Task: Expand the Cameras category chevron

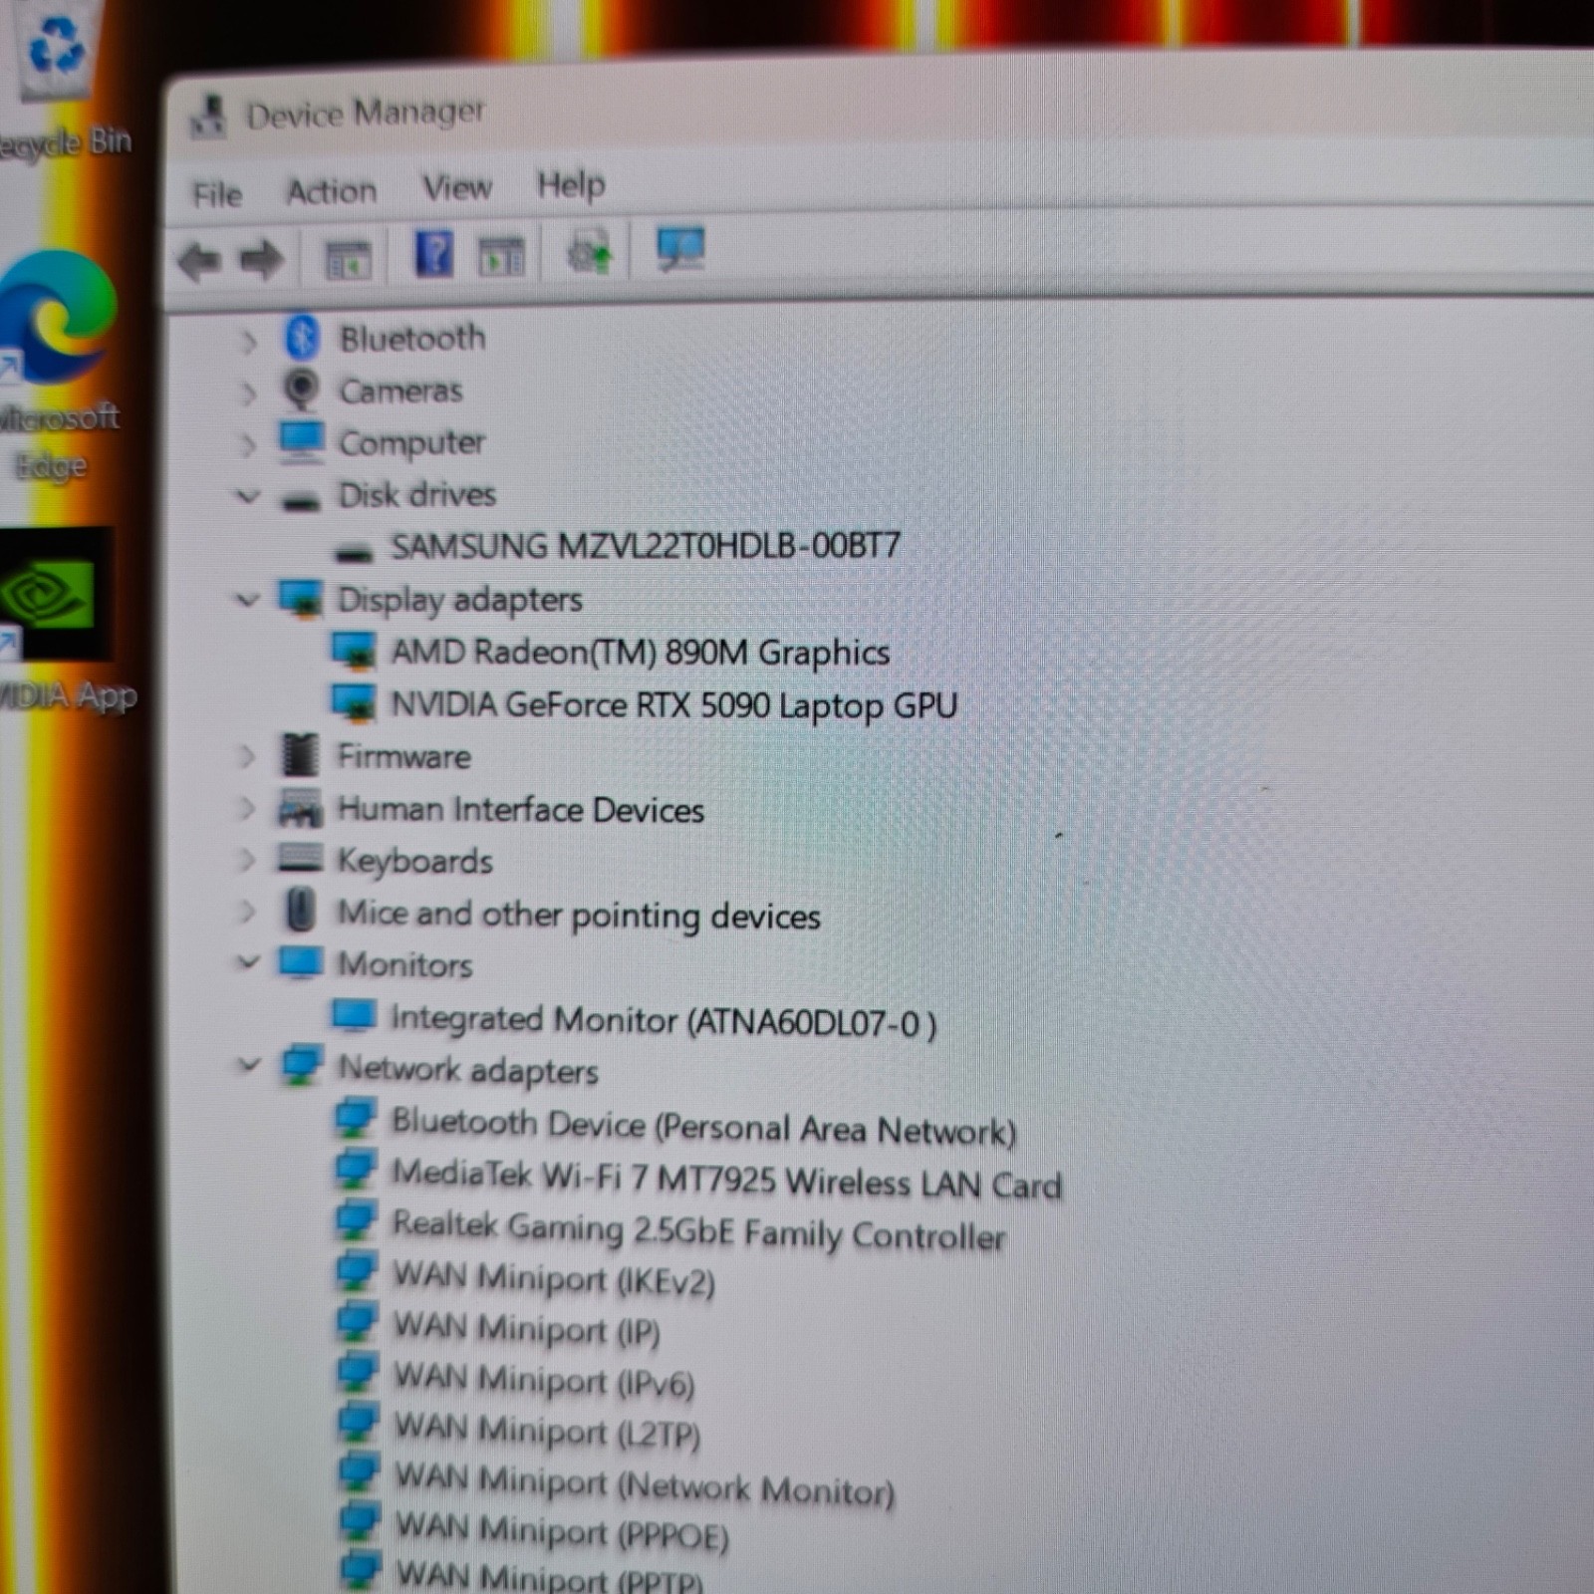Action: click(248, 394)
